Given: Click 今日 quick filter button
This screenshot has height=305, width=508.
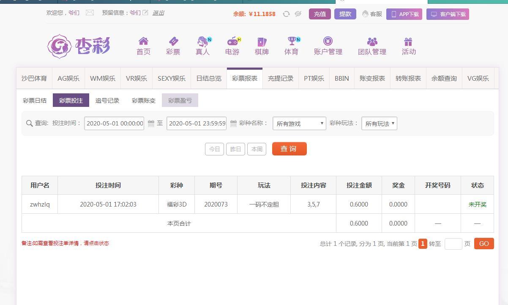Looking at the screenshot, I should pyautogui.click(x=214, y=149).
